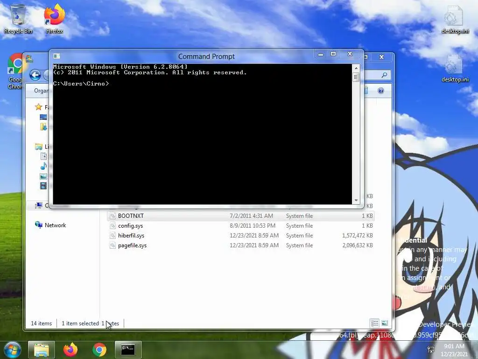Open the taskbar clock showing 9:01 AM
This screenshot has height=359, width=478.
[454, 350]
